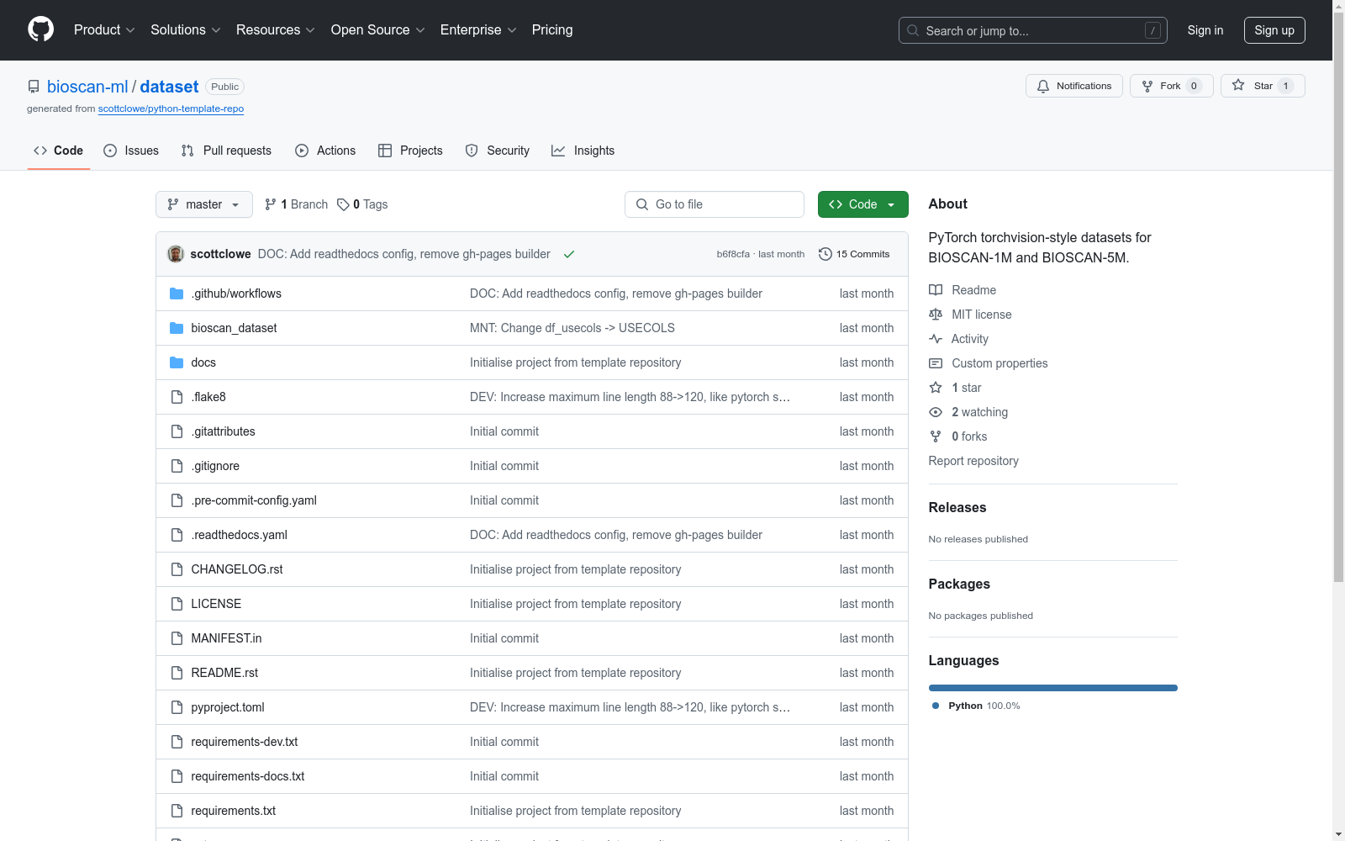Click the Sign in link

pyautogui.click(x=1205, y=30)
